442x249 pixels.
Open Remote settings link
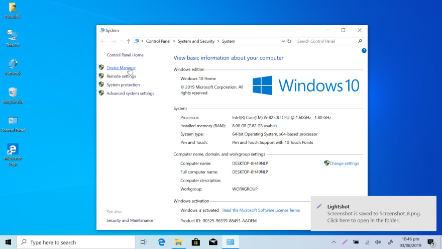121,76
